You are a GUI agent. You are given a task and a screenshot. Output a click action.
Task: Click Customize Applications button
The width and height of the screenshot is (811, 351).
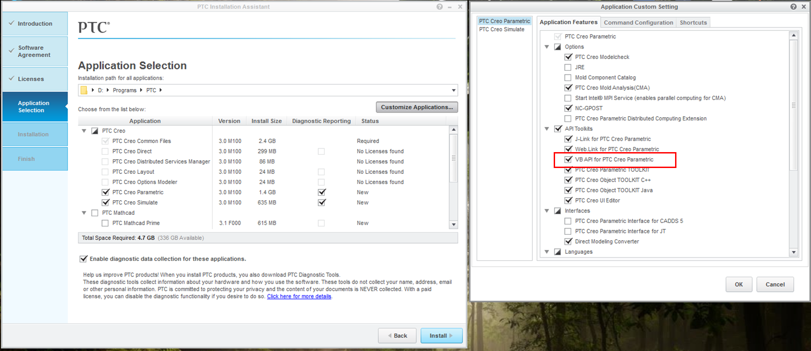417,107
